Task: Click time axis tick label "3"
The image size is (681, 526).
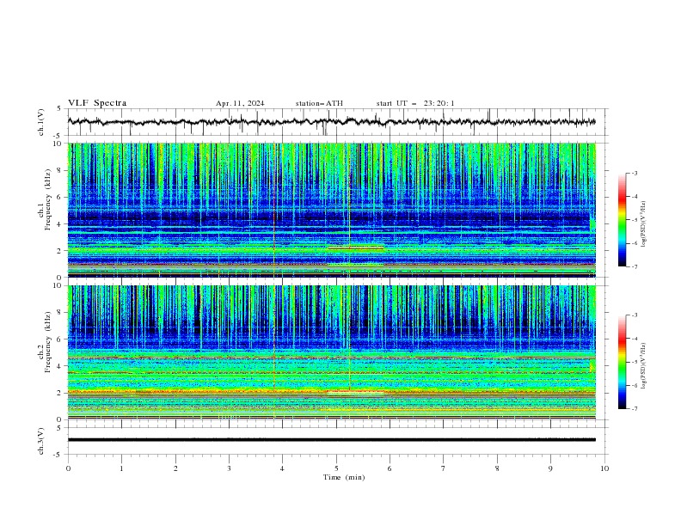Action: 229,468
